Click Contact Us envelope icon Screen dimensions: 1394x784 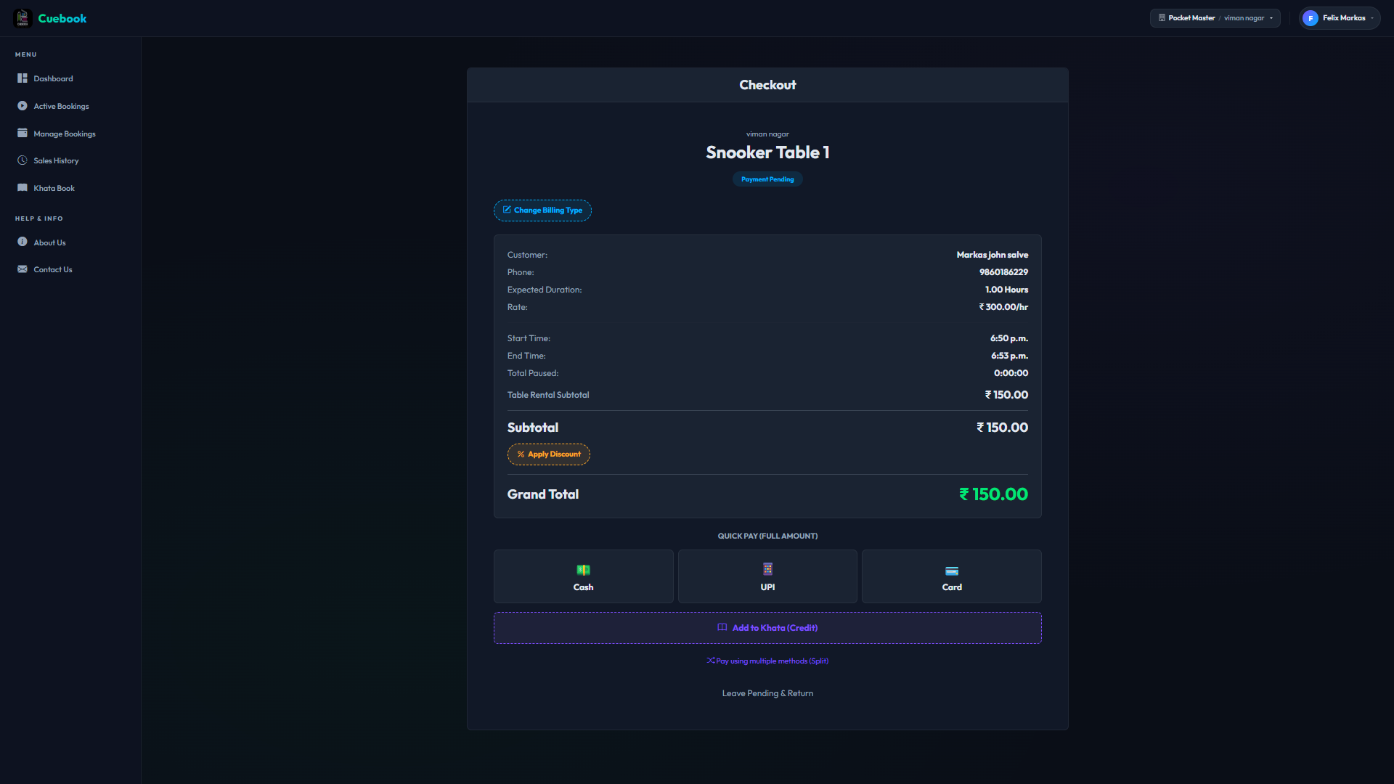point(23,269)
